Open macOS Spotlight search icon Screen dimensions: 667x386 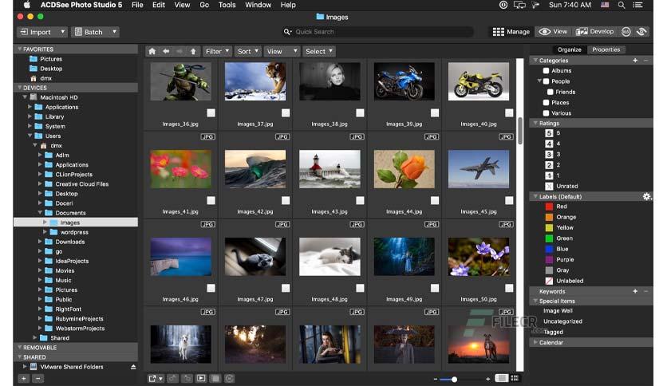pos(622,5)
